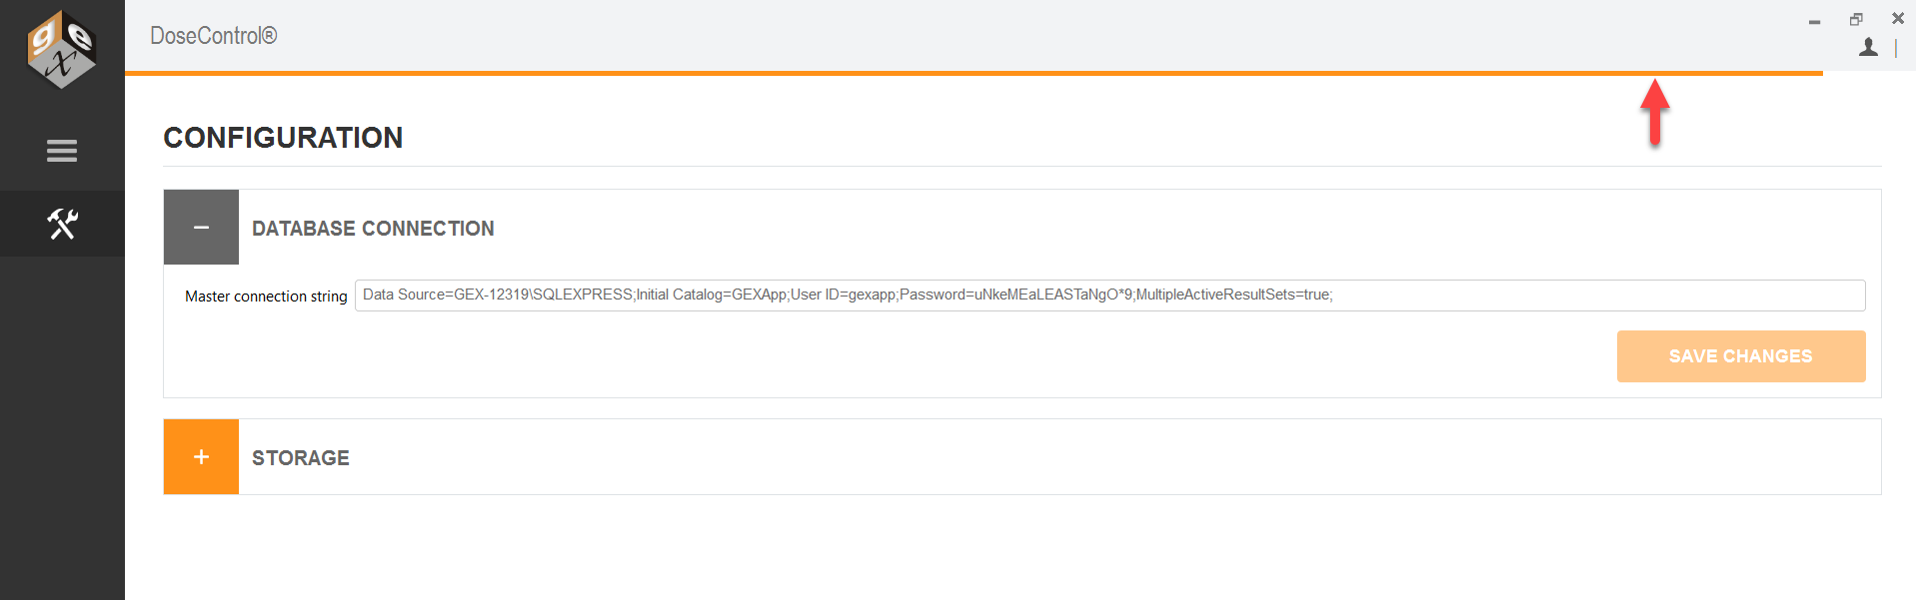Restore down the DoseControl window
This screenshot has width=1916, height=600.
point(1856,19)
